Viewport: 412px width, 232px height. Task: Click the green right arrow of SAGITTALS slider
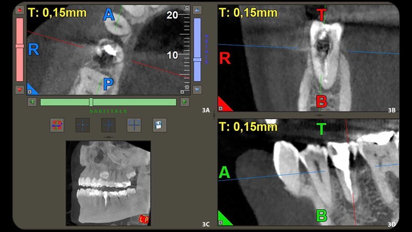tap(185, 102)
